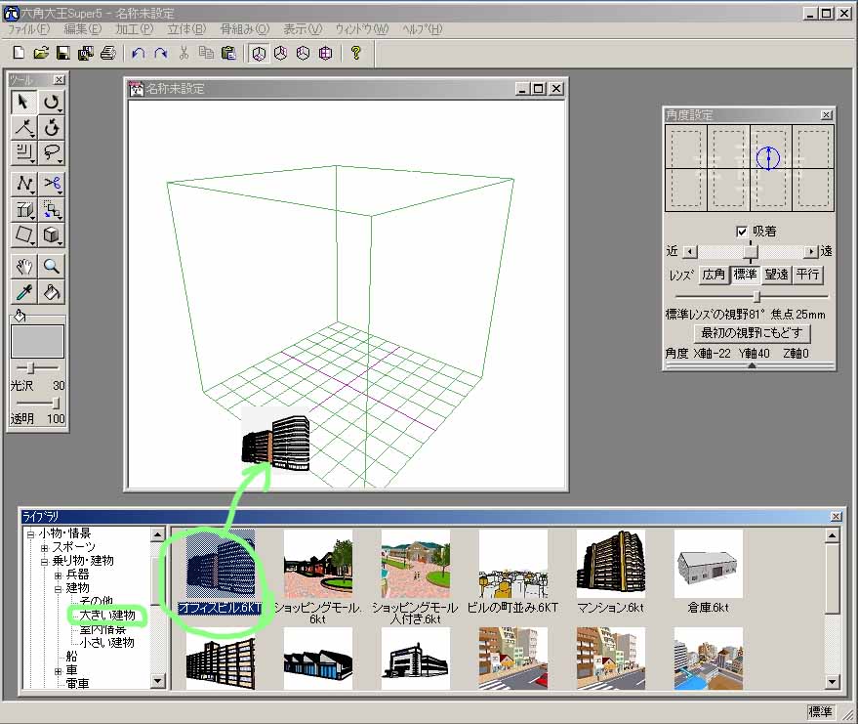Click the near arrow of distance slider
The height and width of the screenshot is (724, 858).
(x=690, y=252)
